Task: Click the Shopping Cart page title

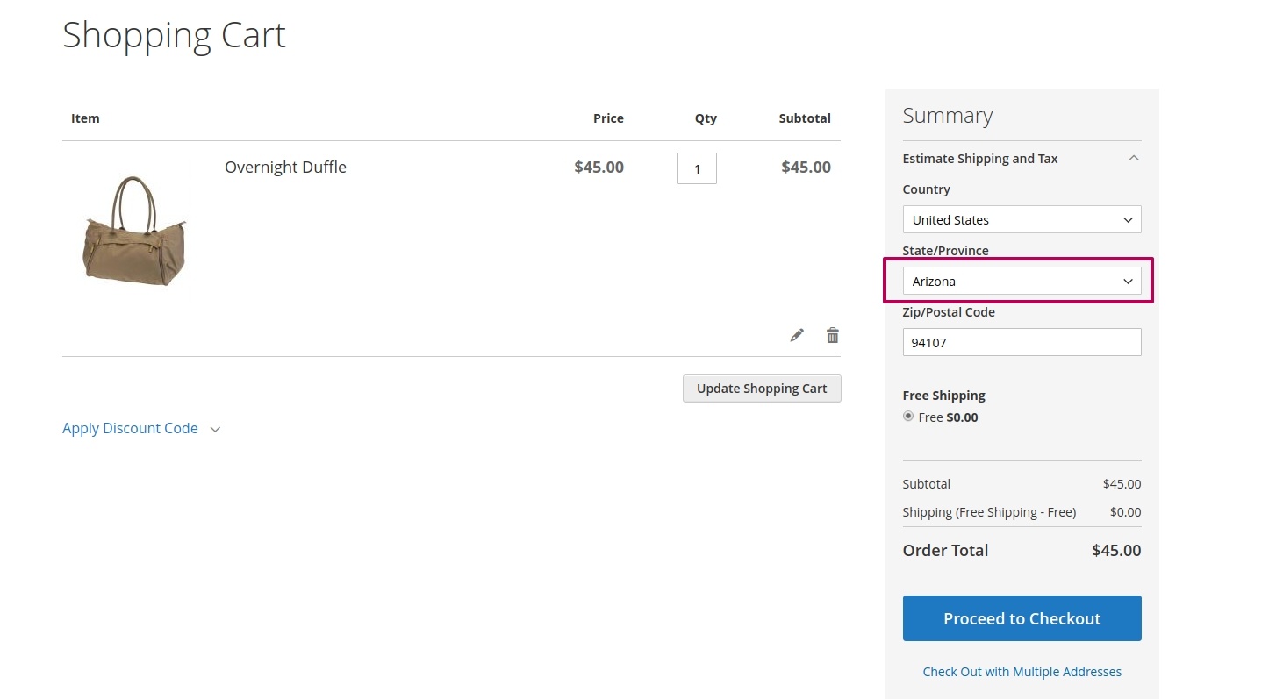Action: 174,35
